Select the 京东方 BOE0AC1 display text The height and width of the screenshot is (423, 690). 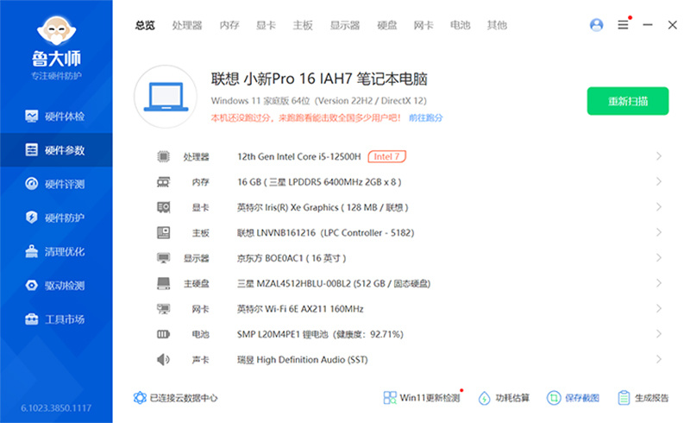tap(292, 258)
